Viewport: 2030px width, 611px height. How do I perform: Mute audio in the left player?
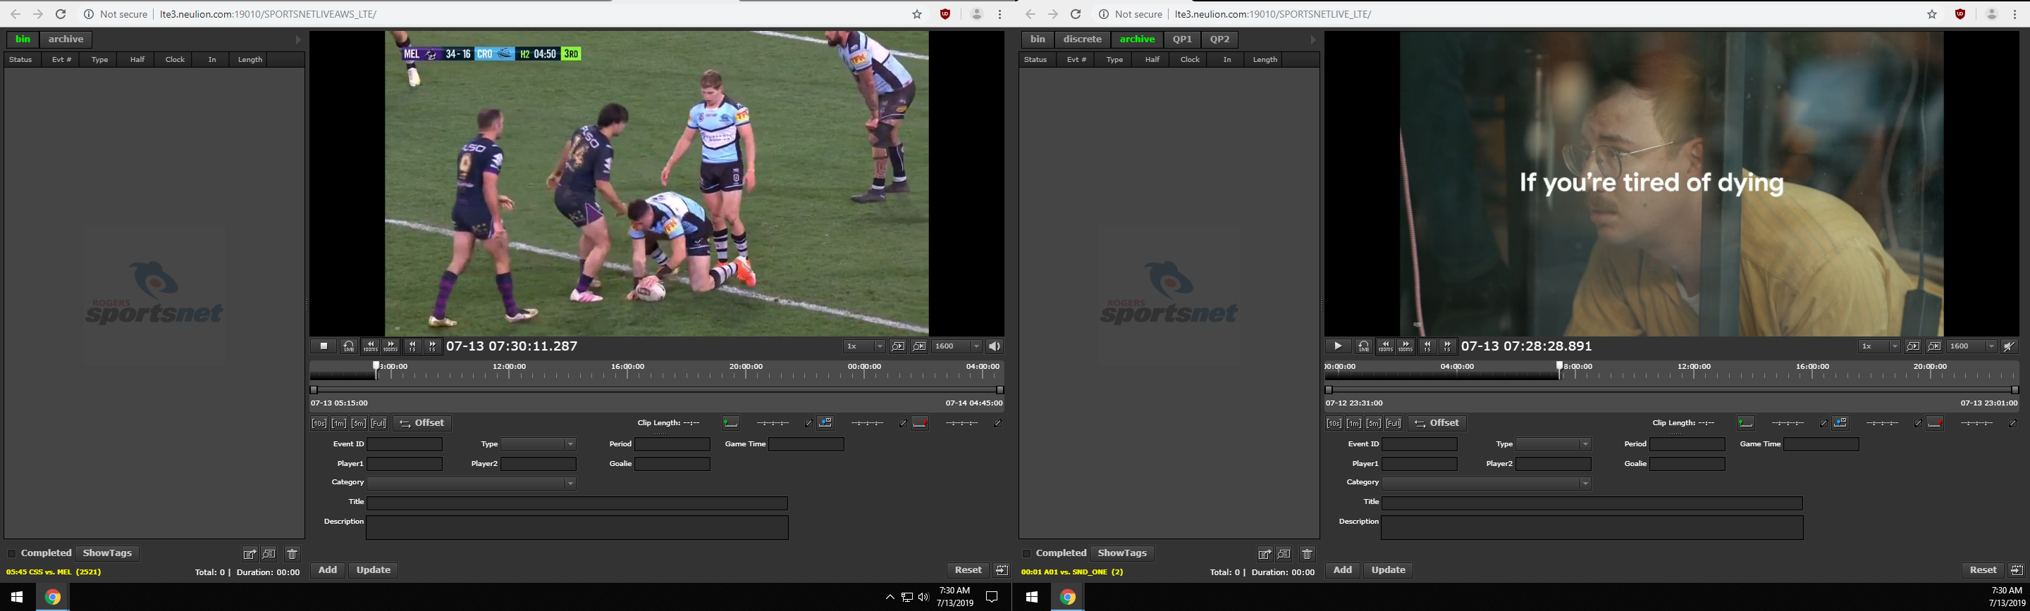coord(995,346)
